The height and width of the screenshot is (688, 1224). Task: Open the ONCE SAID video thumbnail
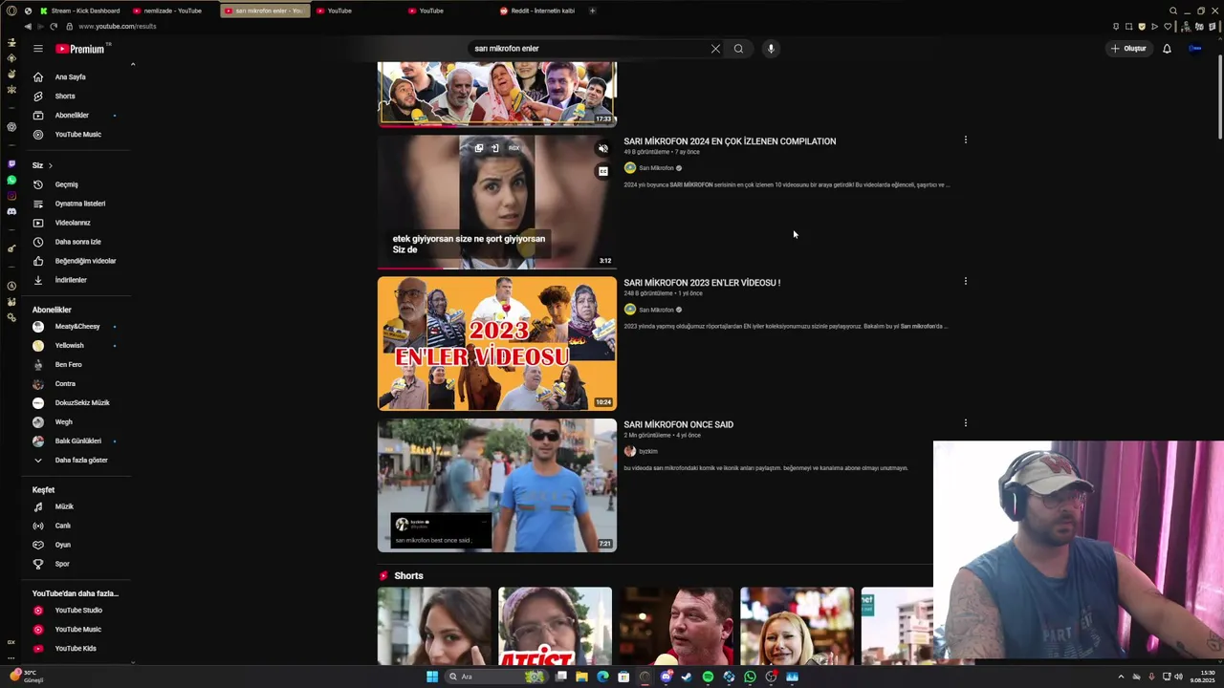point(497,485)
